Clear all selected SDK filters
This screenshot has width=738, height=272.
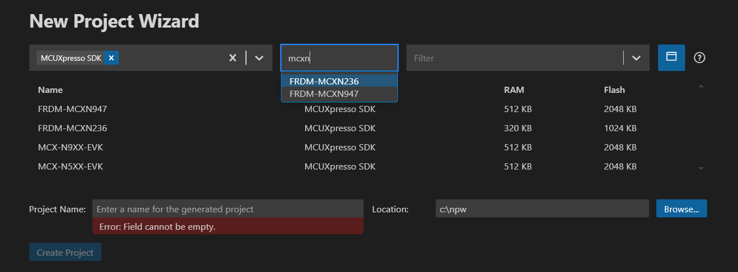click(x=232, y=58)
